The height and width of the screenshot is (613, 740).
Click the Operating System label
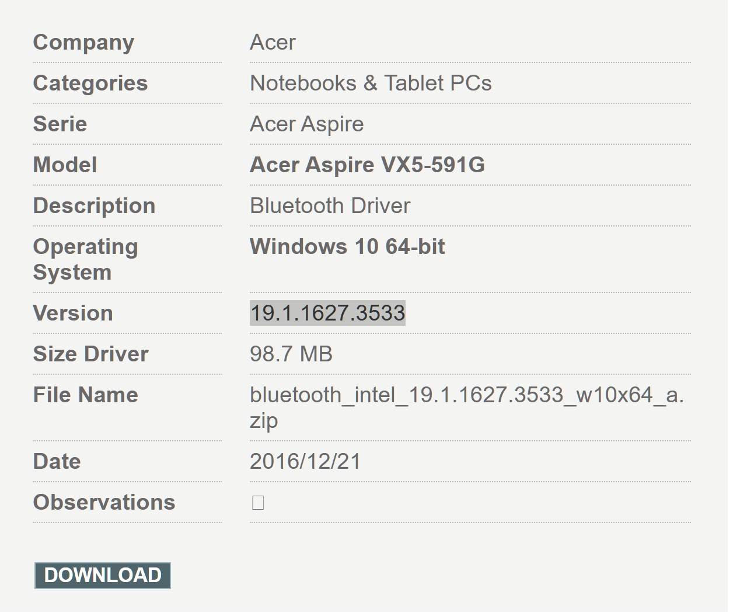click(x=85, y=259)
